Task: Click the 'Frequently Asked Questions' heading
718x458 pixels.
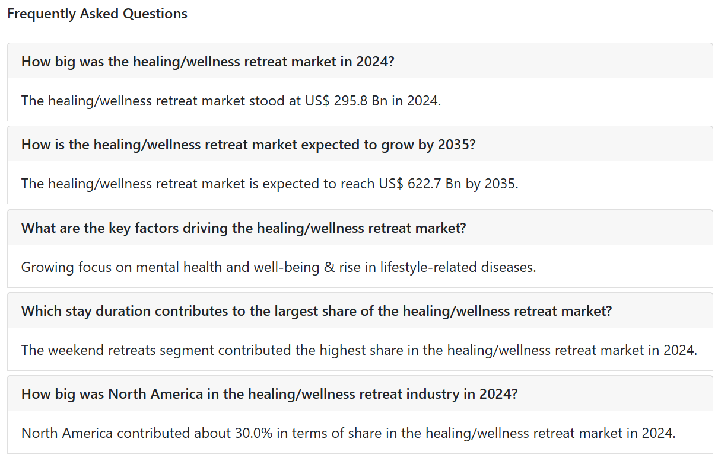Action: 97,14
